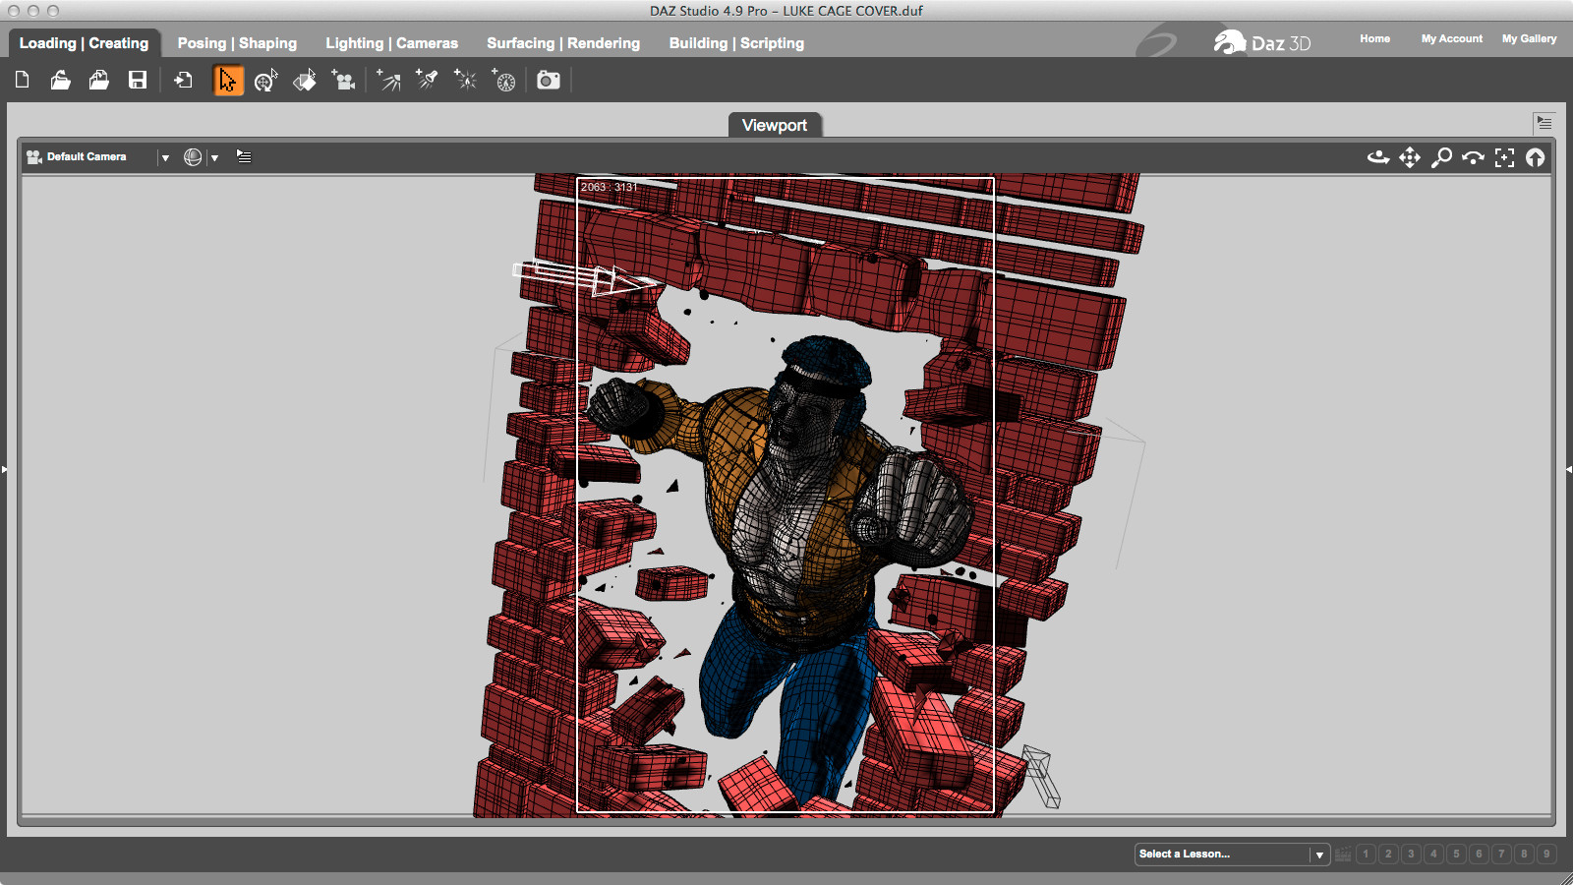Click the New scene file icon
Viewport: 1573px width, 885px height.
pos(23,81)
